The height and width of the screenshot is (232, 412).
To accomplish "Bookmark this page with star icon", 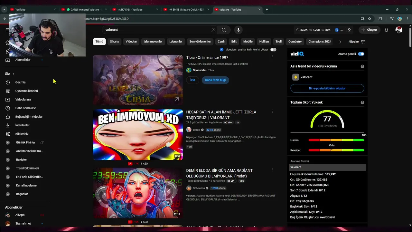I will pos(370,19).
